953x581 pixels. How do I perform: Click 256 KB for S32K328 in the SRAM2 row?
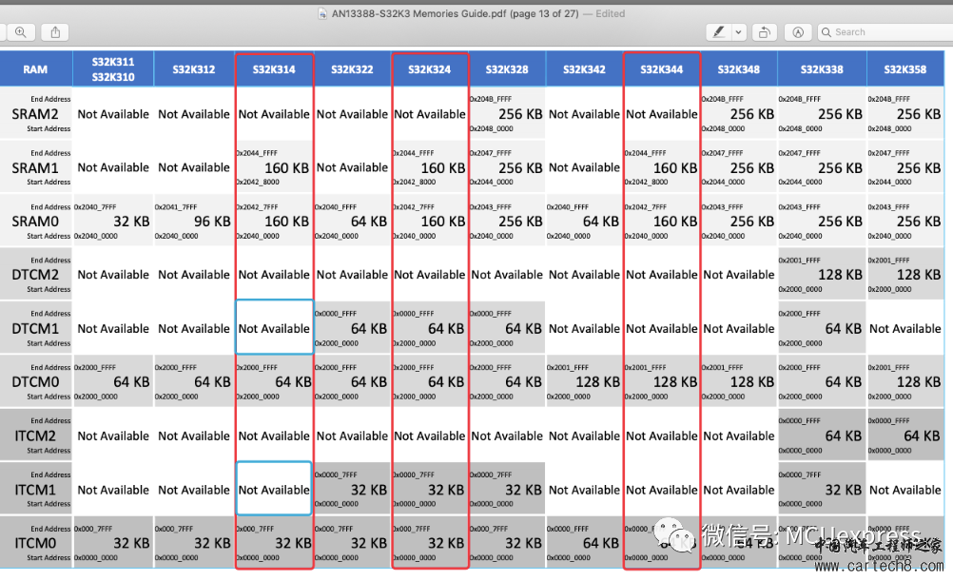click(x=520, y=114)
